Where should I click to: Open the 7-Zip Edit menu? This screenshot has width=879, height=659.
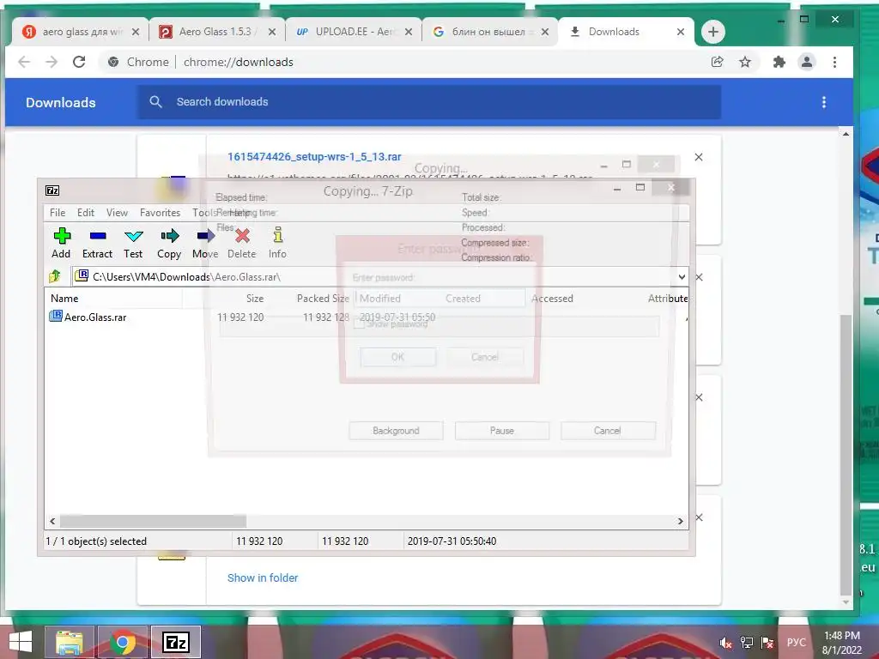click(86, 213)
